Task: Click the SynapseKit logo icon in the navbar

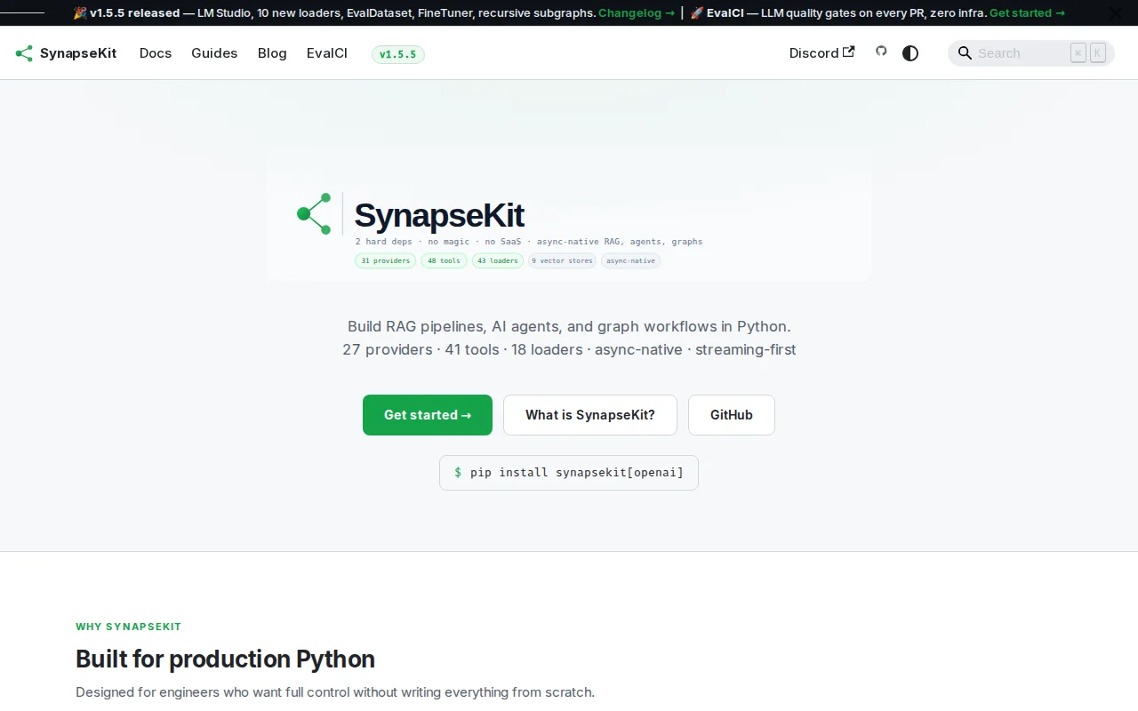Action: [x=24, y=53]
